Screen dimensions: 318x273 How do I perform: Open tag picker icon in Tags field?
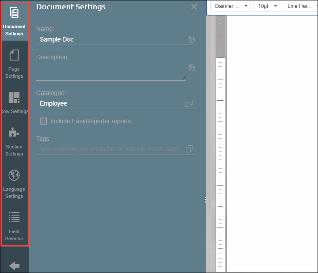pos(189,149)
